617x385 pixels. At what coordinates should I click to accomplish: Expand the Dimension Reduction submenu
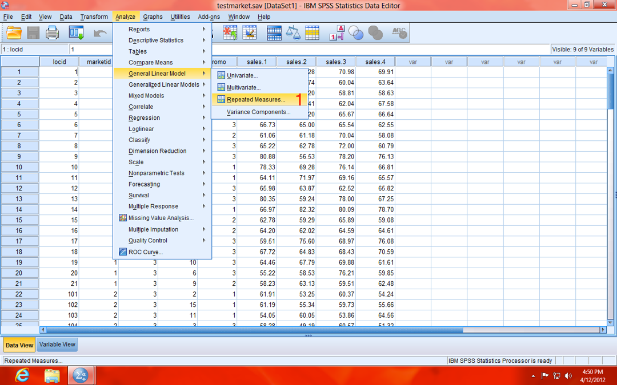162,151
